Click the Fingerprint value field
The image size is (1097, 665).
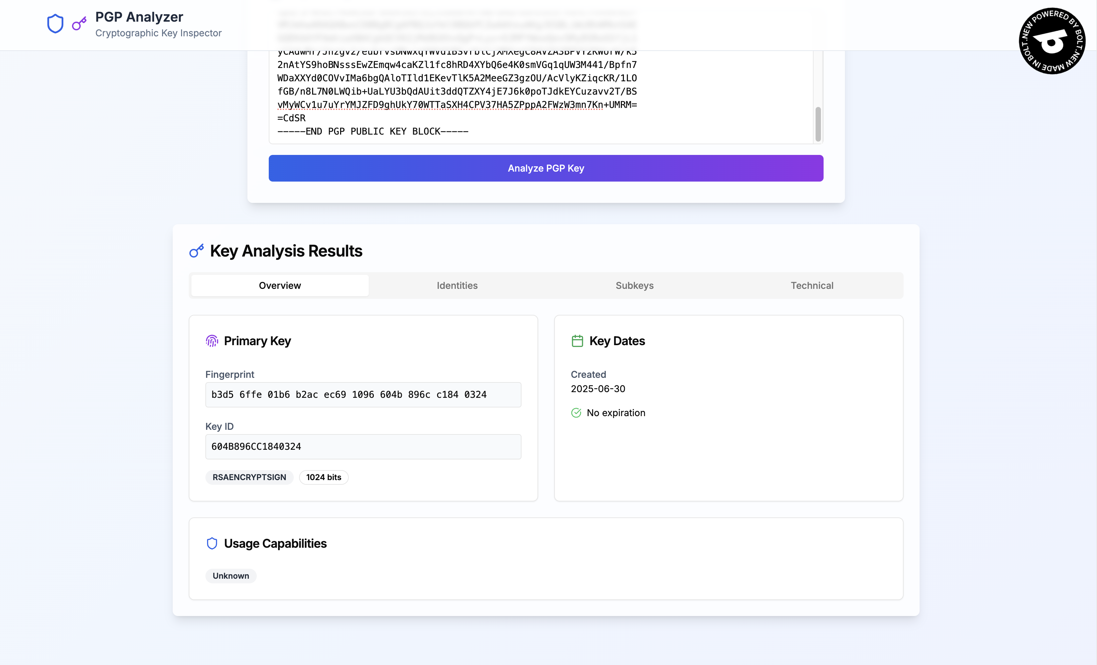(x=363, y=394)
